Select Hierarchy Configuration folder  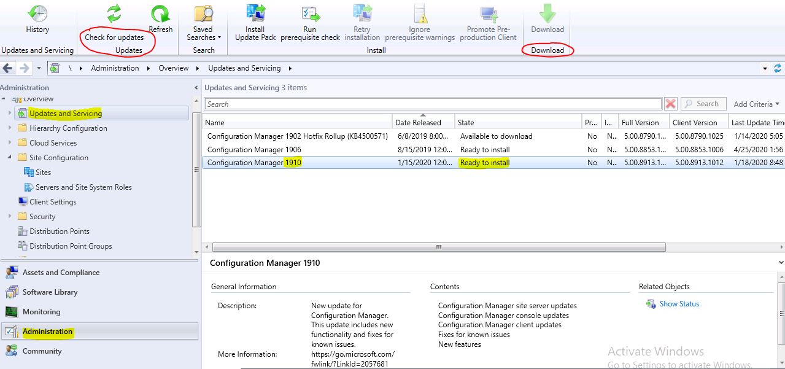[x=68, y=128]
